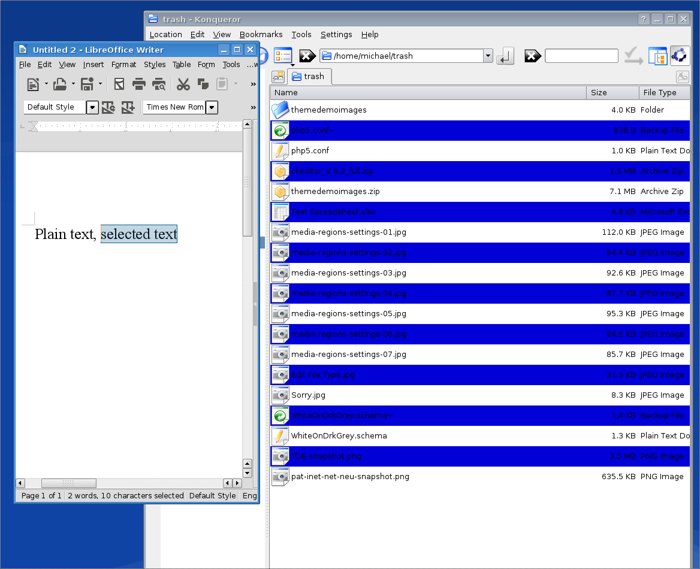The width and height of the screenshot is (700, 569).
Task: Select the TDE-snapshot.png file row
Action: tap(480, 456)
